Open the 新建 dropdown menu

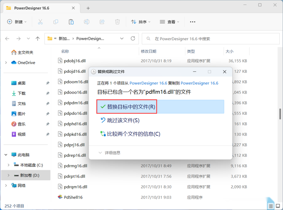point(17,22)
